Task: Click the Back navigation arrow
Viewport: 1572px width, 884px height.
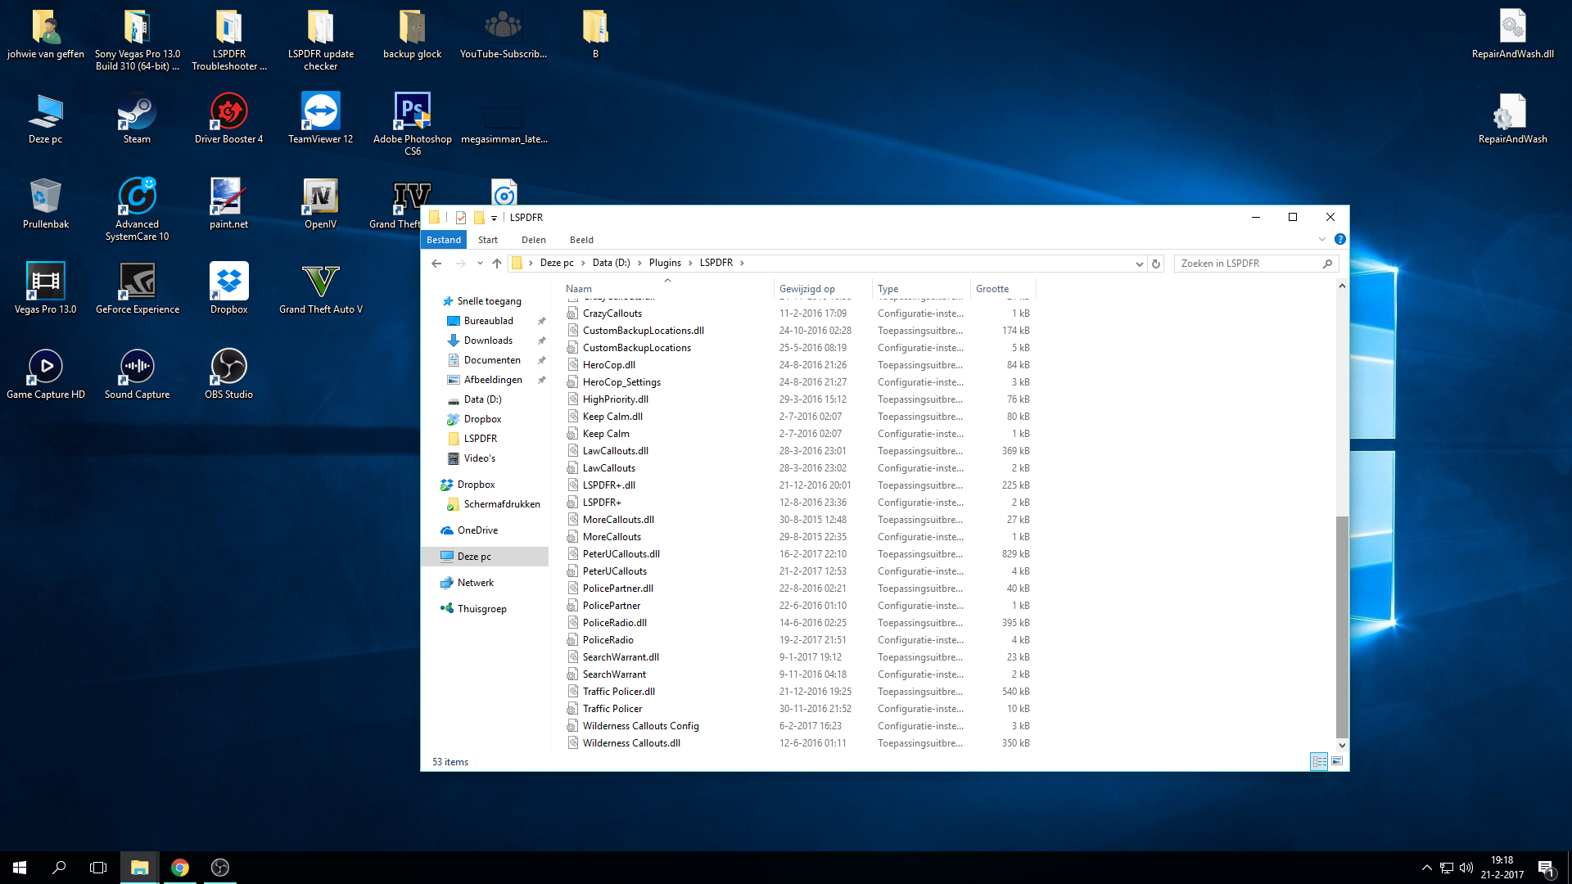Action: [x=436, y=264]
